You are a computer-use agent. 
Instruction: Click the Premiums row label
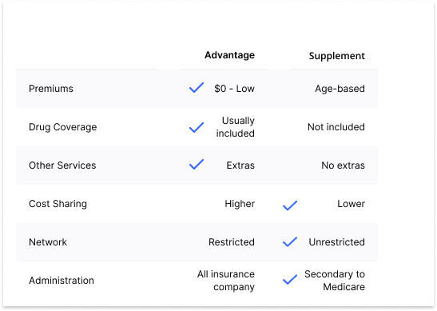pyautogui.click(x=51, y=89)
